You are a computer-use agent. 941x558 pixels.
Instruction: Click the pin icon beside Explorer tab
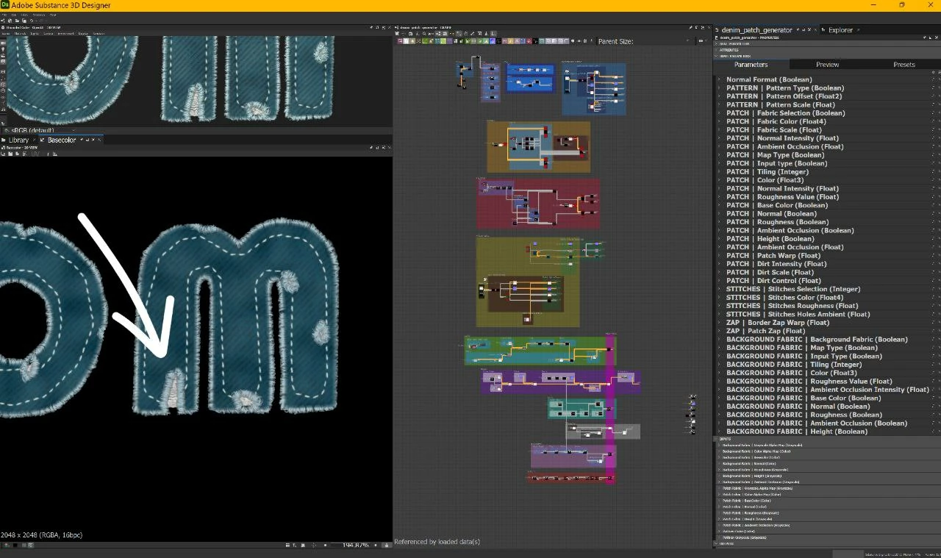pyautogui.click(x=859, y=30)
